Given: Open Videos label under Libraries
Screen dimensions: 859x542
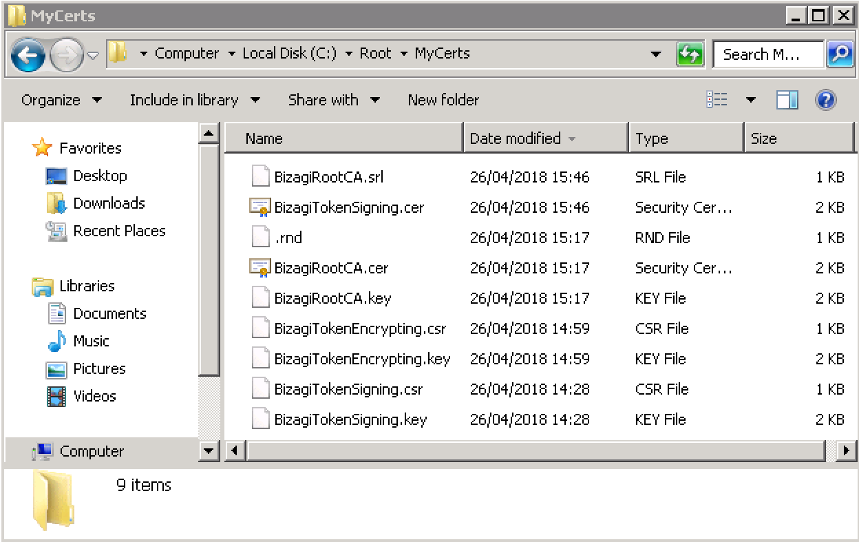Looking at the screenshot, I should [x=95, y=396].
